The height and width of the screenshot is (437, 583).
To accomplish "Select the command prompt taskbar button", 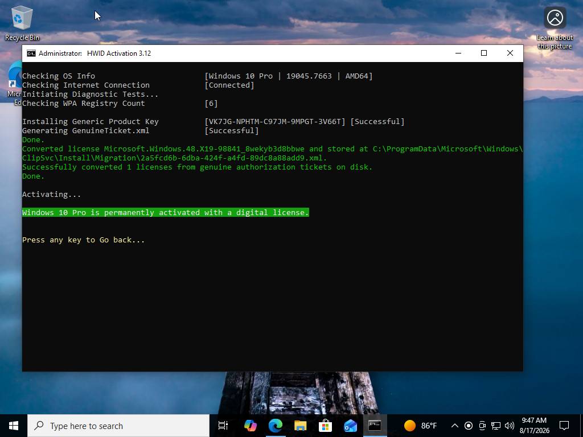I will click(375, 426).
